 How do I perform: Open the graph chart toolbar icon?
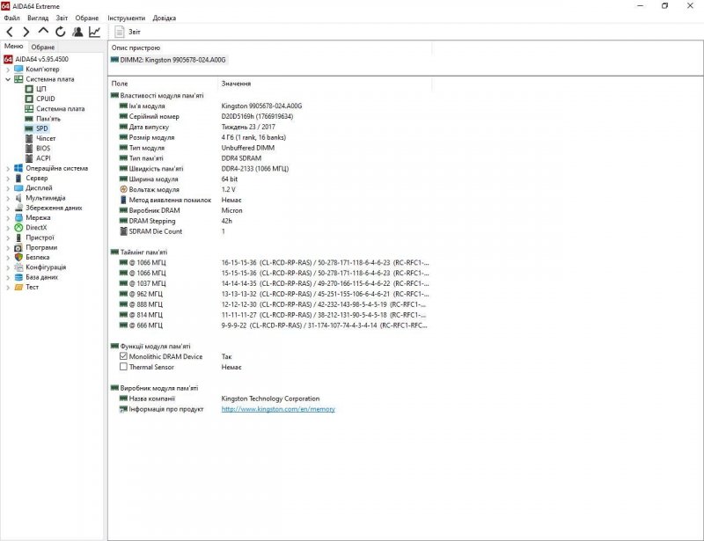(x=94, y=32)
